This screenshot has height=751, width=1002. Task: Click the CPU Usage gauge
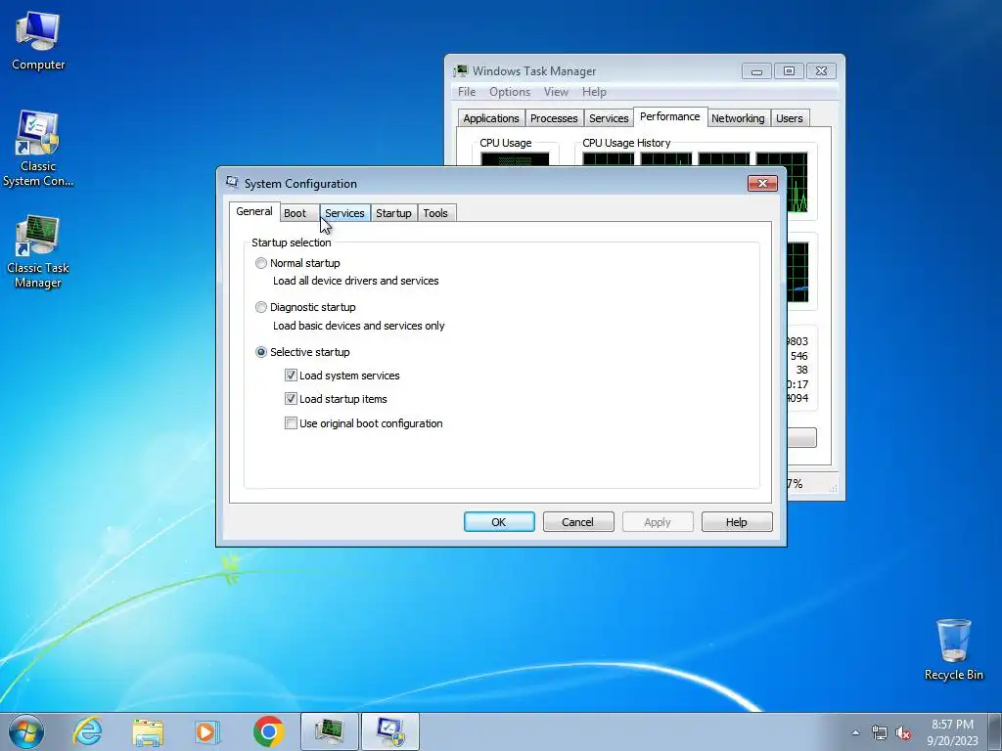point(515,159)
